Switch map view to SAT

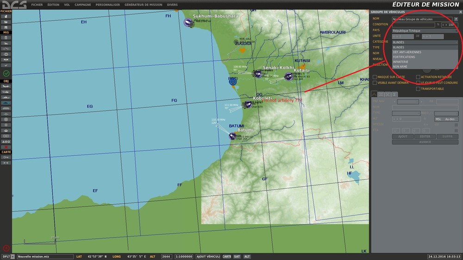tap(237, 257)
